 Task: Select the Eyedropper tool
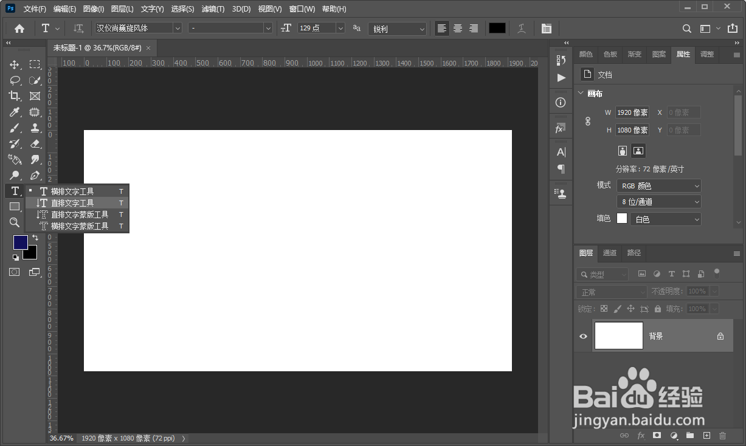(15, 112)
